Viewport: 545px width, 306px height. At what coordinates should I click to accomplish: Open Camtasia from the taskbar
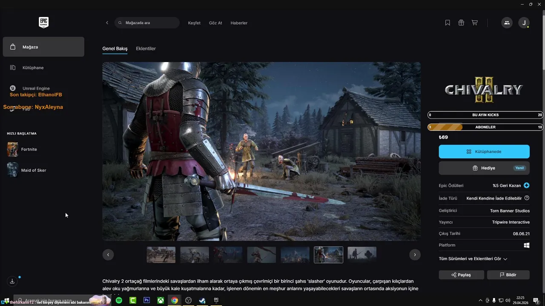[133, 300]
